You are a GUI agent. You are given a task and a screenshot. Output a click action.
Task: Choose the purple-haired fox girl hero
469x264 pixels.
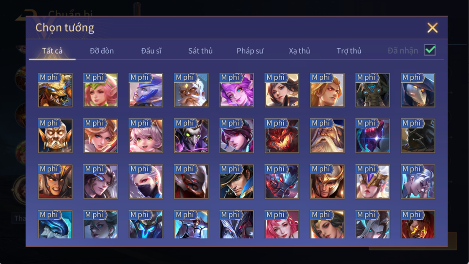pos(236,90)
